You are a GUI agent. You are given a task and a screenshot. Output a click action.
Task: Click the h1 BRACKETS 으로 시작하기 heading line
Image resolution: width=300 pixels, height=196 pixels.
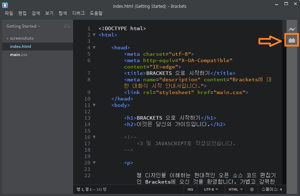click(170, 118)
